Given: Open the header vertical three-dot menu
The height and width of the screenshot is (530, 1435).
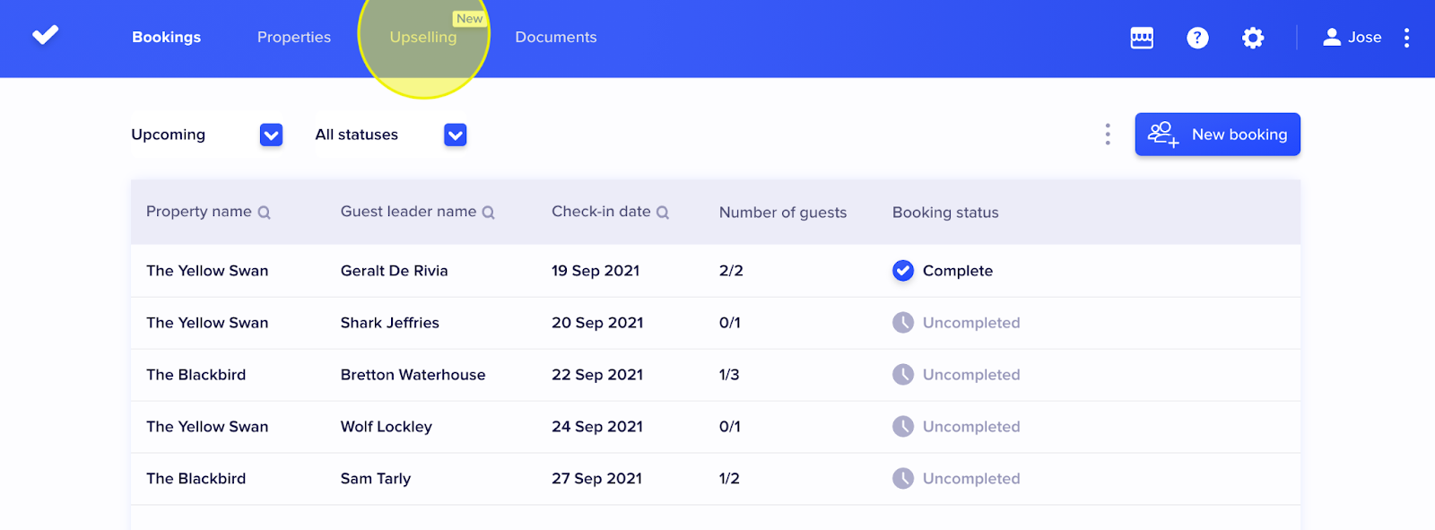Looking at the screenshot, I should coord(1406,38).
